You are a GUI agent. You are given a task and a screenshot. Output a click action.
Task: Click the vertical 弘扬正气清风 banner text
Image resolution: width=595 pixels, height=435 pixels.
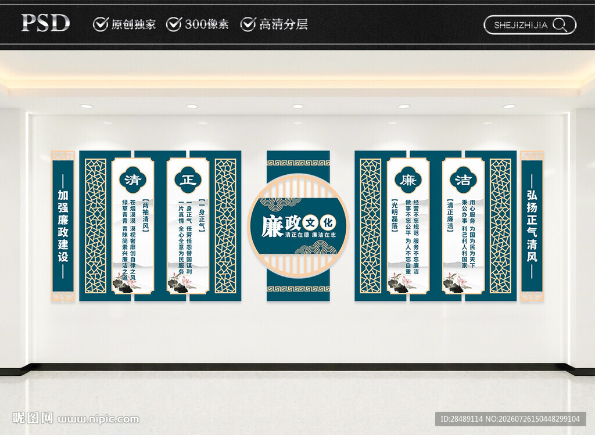[x=532, y=226]
